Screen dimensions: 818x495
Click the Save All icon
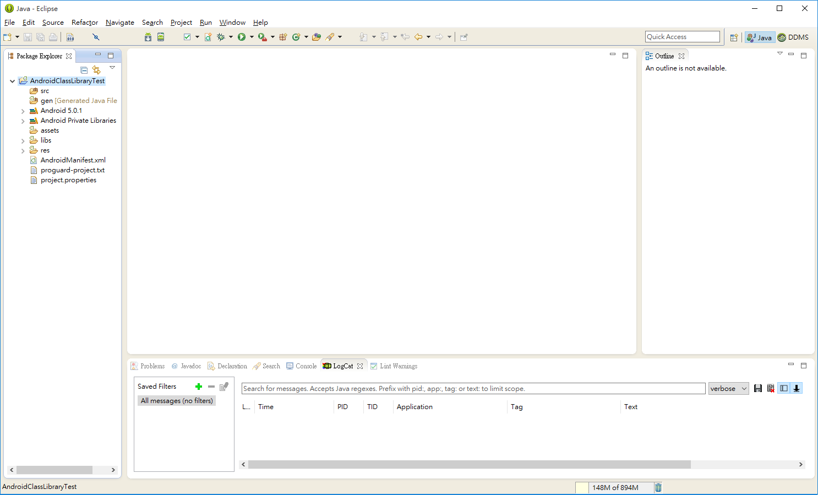[40, 37]
